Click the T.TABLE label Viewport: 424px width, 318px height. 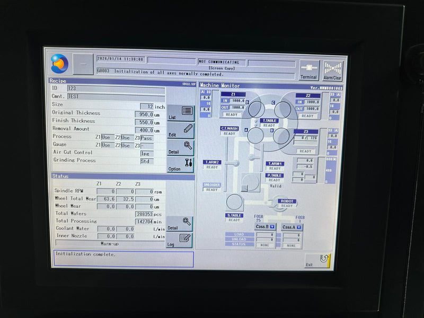pyautogui.click(x=269, y=121)
